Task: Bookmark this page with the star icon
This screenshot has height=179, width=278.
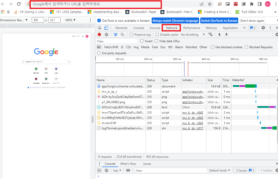Action: click(x=210, y=4)
